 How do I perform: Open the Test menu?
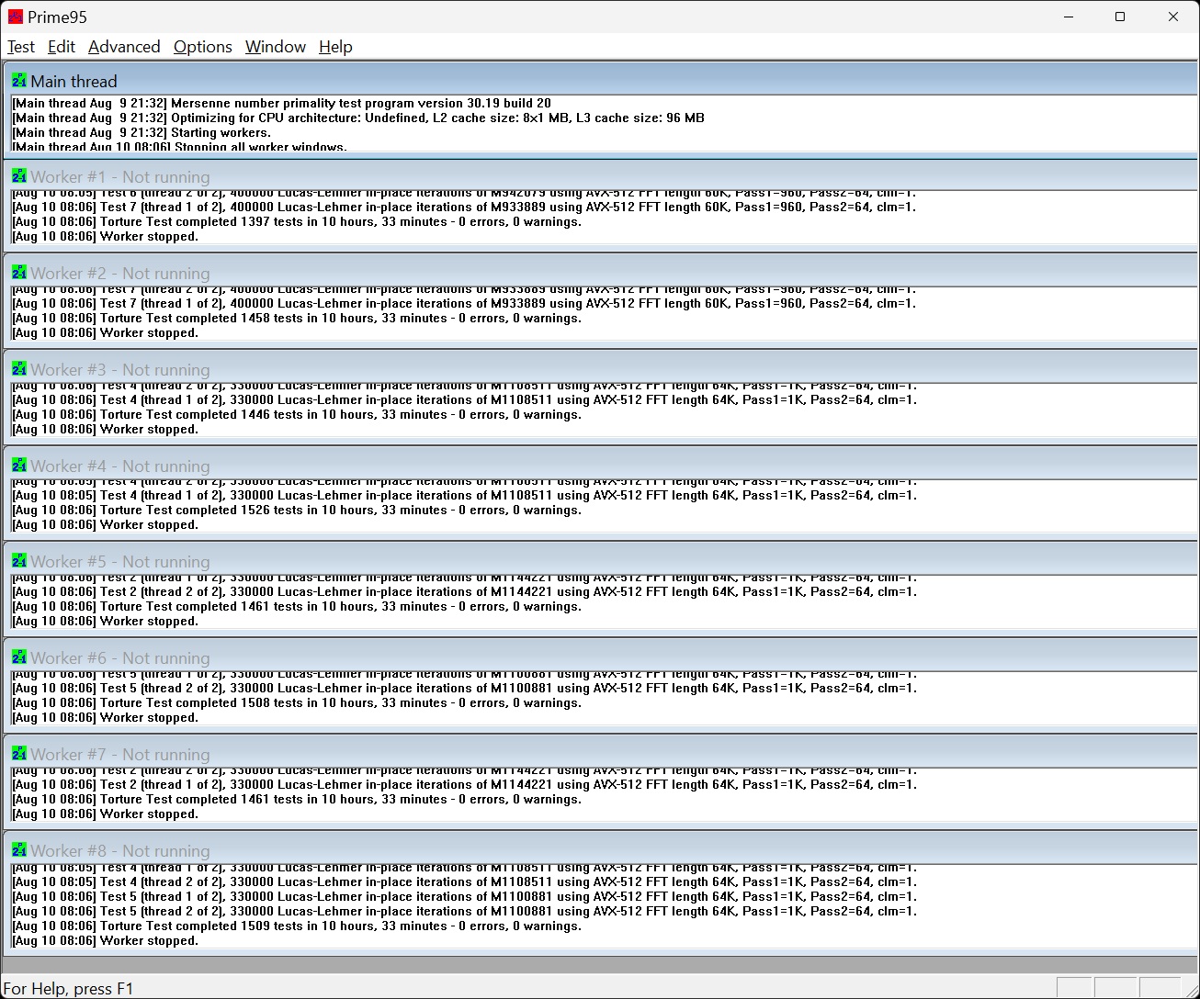point(21,47)
